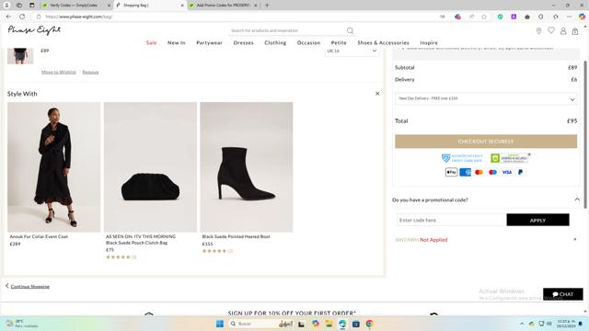The width and height of the screenshot is (589, 331).
Task: Open the Dresses menu
Action: pyautogui.click(x=243, y=43)
